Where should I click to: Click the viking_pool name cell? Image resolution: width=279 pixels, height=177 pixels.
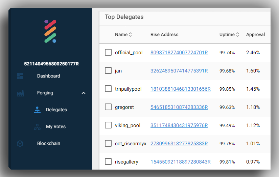(x=127, y=125)
